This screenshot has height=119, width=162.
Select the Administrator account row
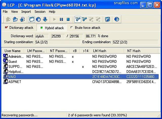(x=80, y=56)
